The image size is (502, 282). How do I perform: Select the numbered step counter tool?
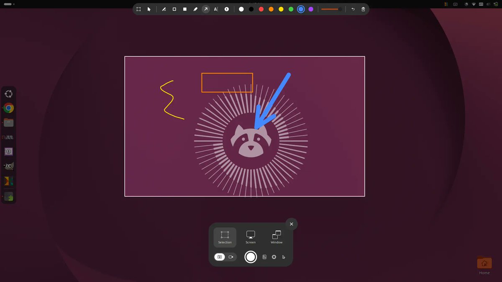227,9
